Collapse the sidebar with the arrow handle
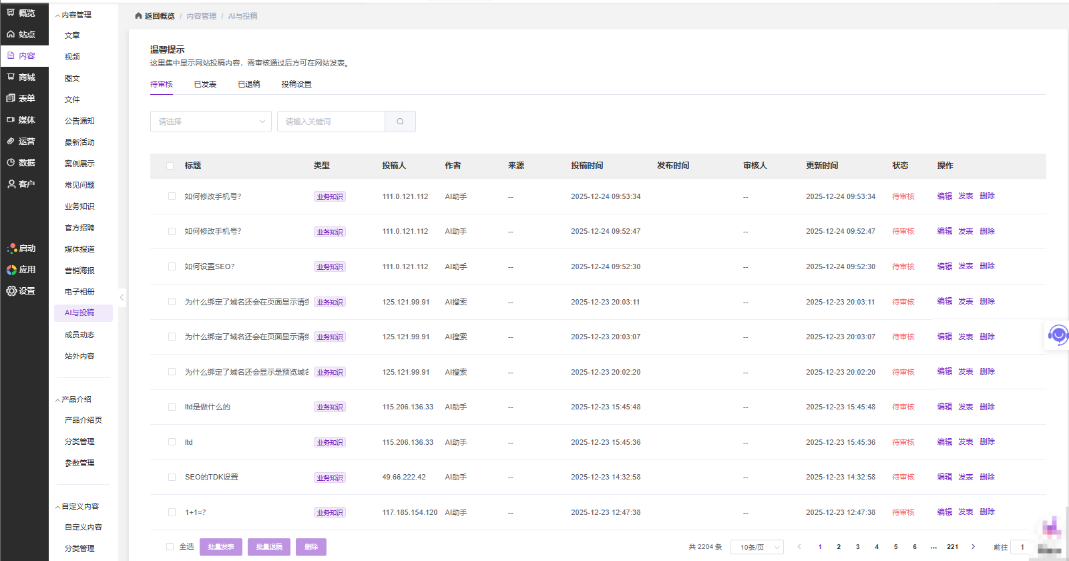Viewport: 1069px width, 561px height. (122, 297)
